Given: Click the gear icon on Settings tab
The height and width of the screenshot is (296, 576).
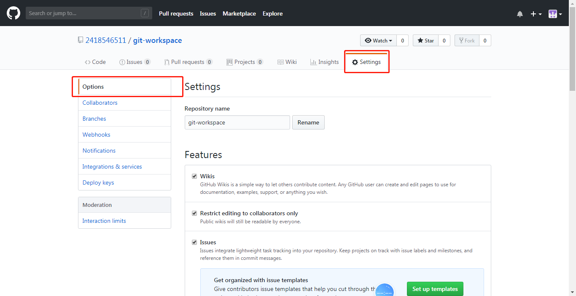Looking at the screenshot, I should click(355, 62).
